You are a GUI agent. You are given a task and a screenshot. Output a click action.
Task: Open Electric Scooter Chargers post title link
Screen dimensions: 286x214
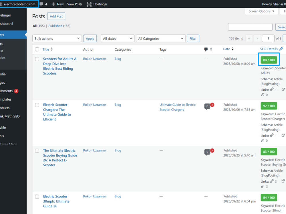click(57, 112)
